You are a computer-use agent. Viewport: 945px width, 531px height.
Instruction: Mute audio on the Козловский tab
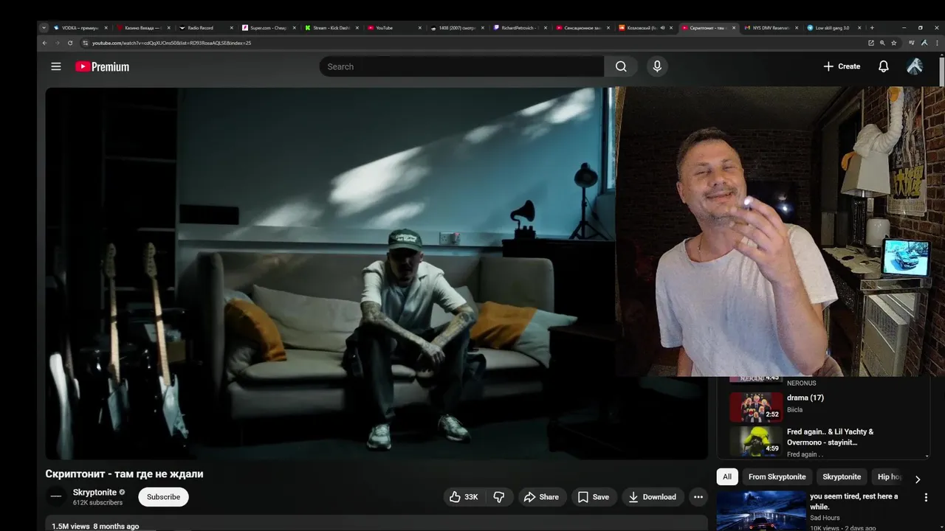pyautogui.click(x=662, y=28)
